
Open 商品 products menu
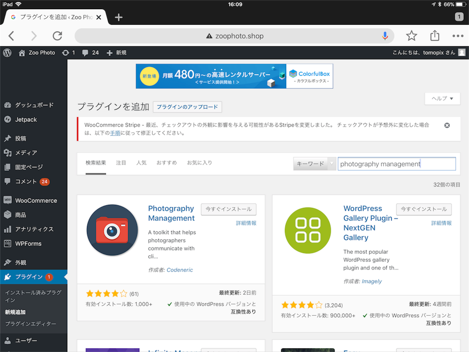point(33,214)
